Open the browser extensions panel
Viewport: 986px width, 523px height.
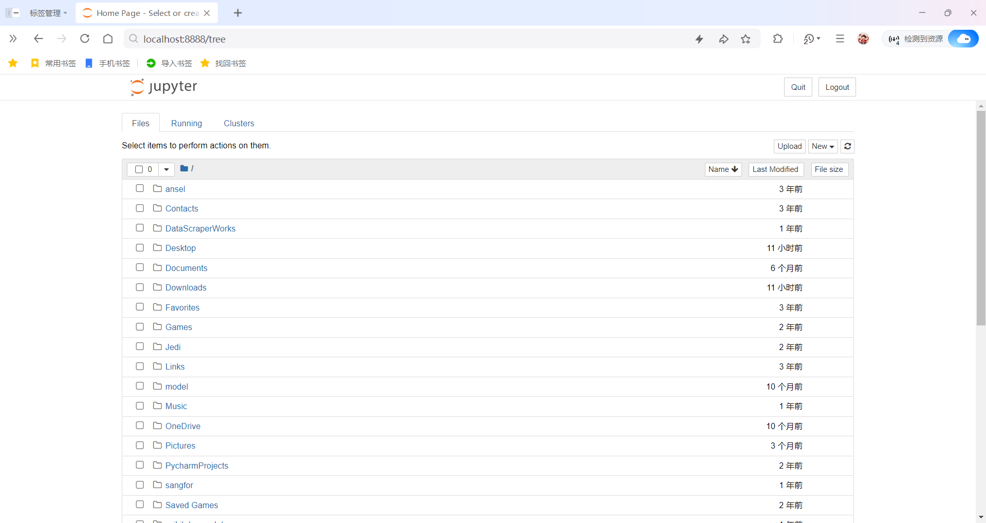777,38
